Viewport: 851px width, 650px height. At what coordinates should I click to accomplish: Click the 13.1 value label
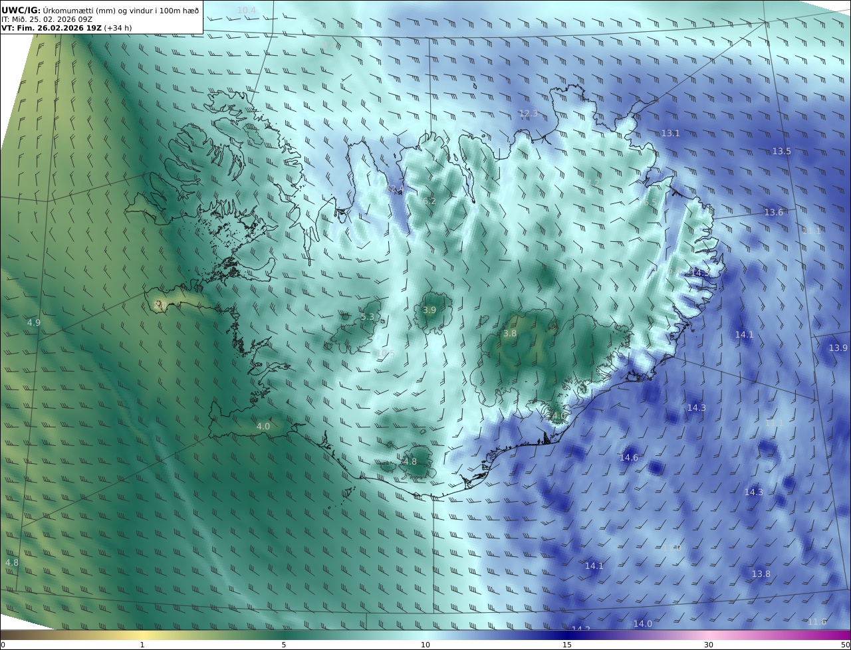[670, 133]
